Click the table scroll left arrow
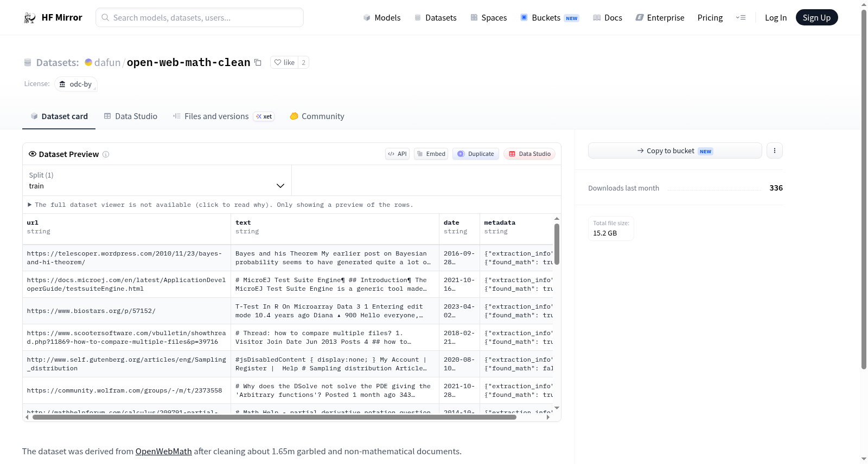The height and width of the screenshot is (464, 868). click(27, 417)
